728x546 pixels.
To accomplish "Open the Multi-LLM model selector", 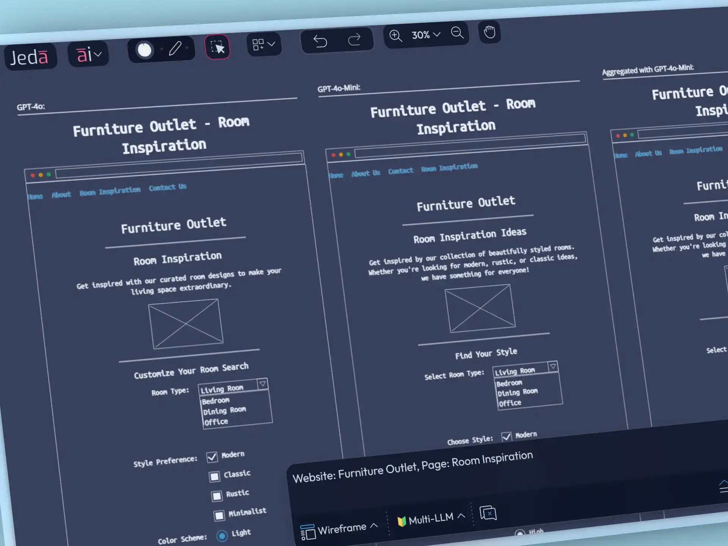I will tap(431, 519).
